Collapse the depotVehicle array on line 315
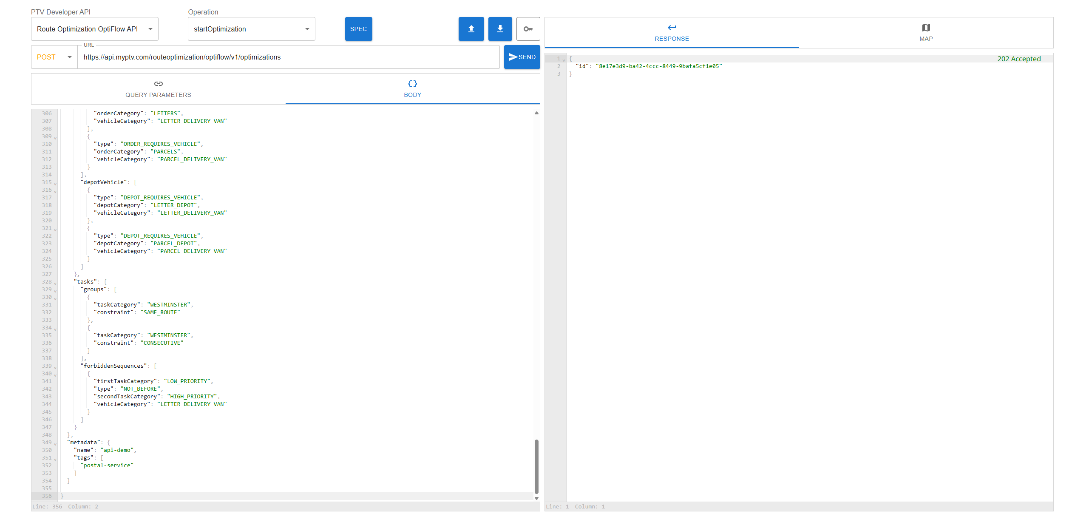 click(55, 183)
